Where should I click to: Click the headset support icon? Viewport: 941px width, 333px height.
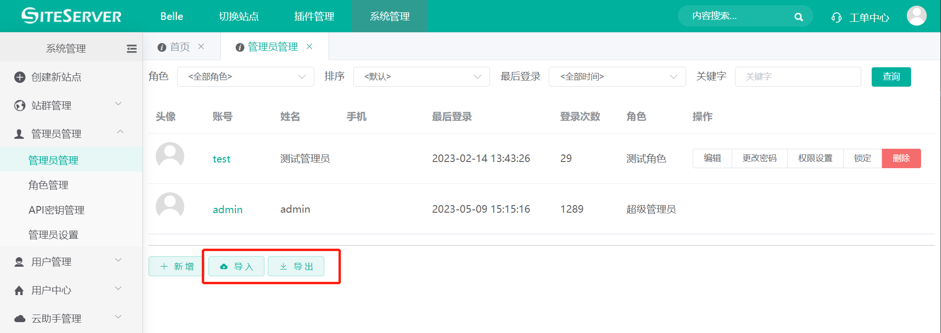point(837,18)
